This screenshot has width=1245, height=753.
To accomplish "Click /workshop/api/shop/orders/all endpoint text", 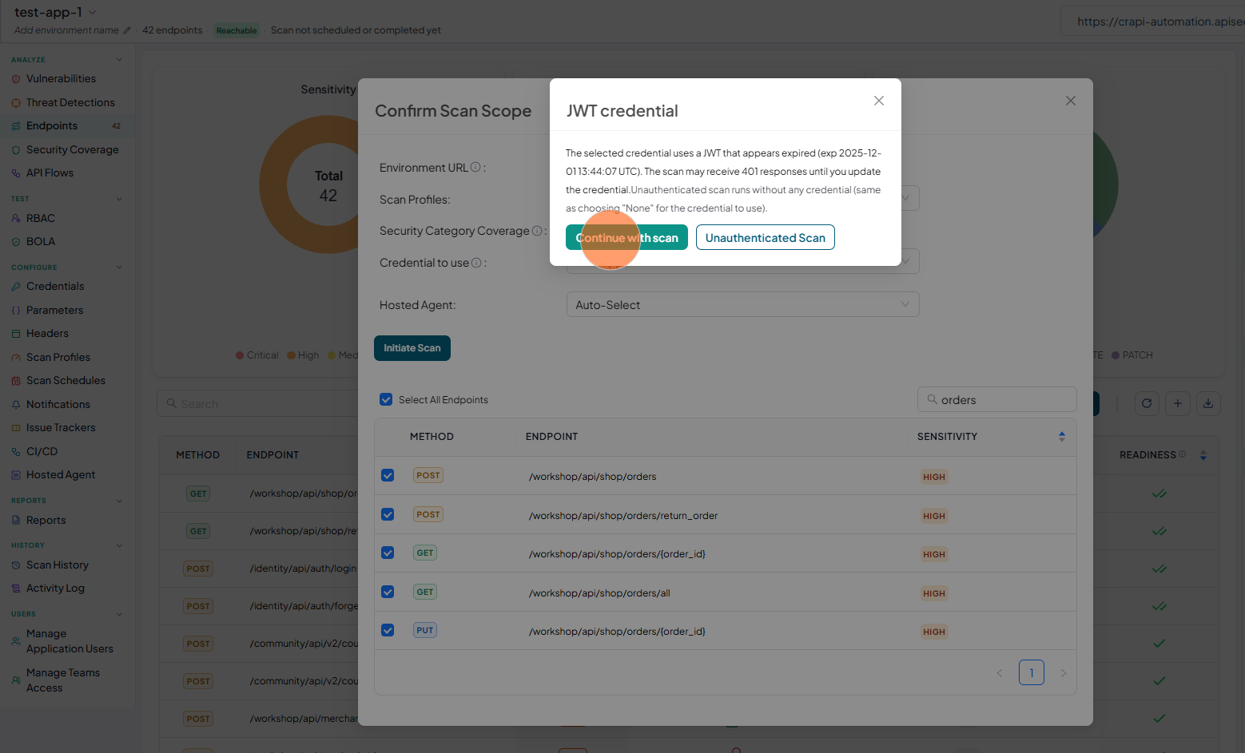I will [x=599, y=593].
